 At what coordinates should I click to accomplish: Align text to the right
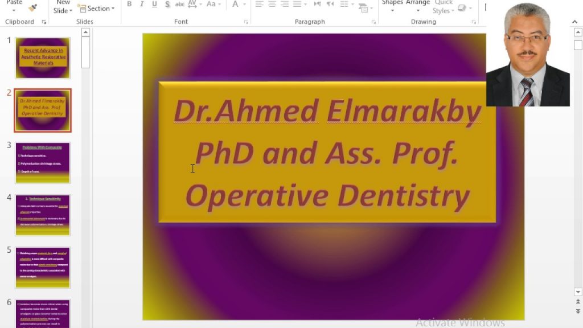[x=285, y=4]
